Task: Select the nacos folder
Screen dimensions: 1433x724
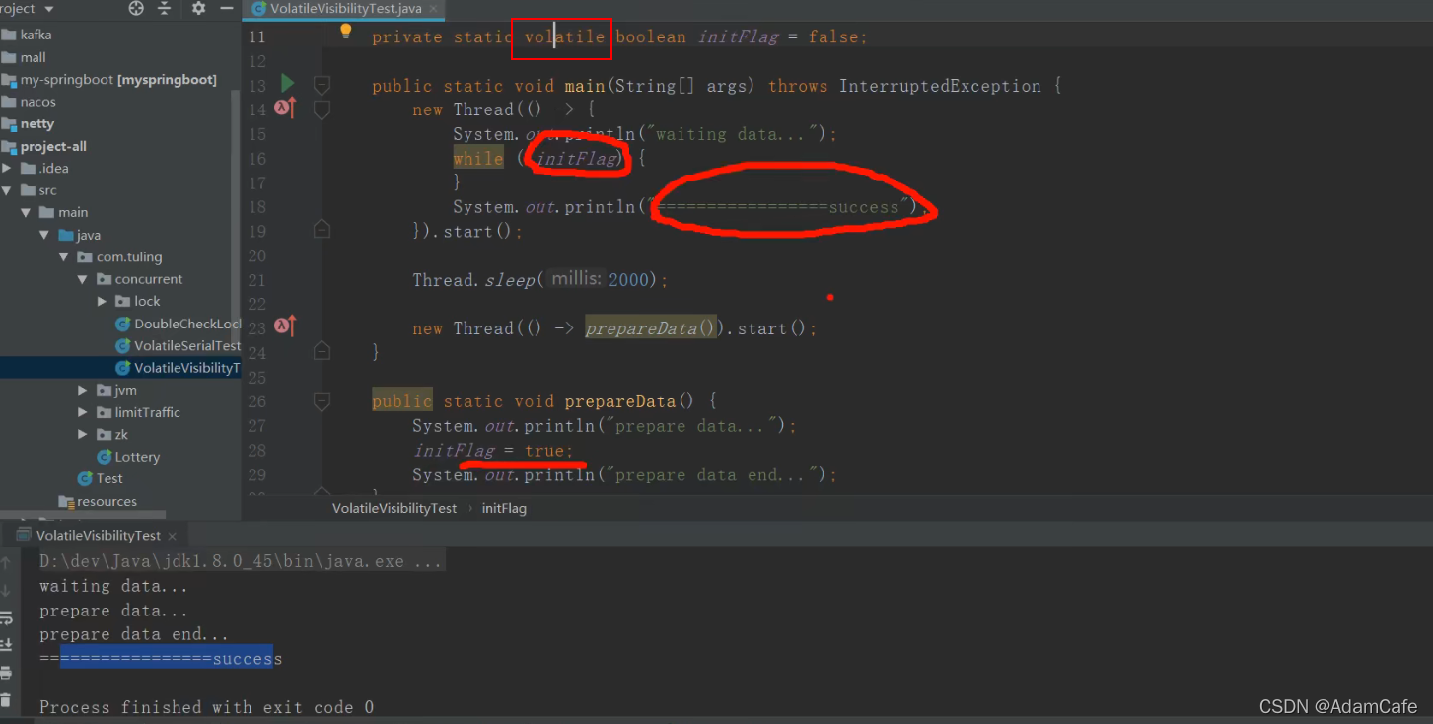Action: [x=29, y=102]
